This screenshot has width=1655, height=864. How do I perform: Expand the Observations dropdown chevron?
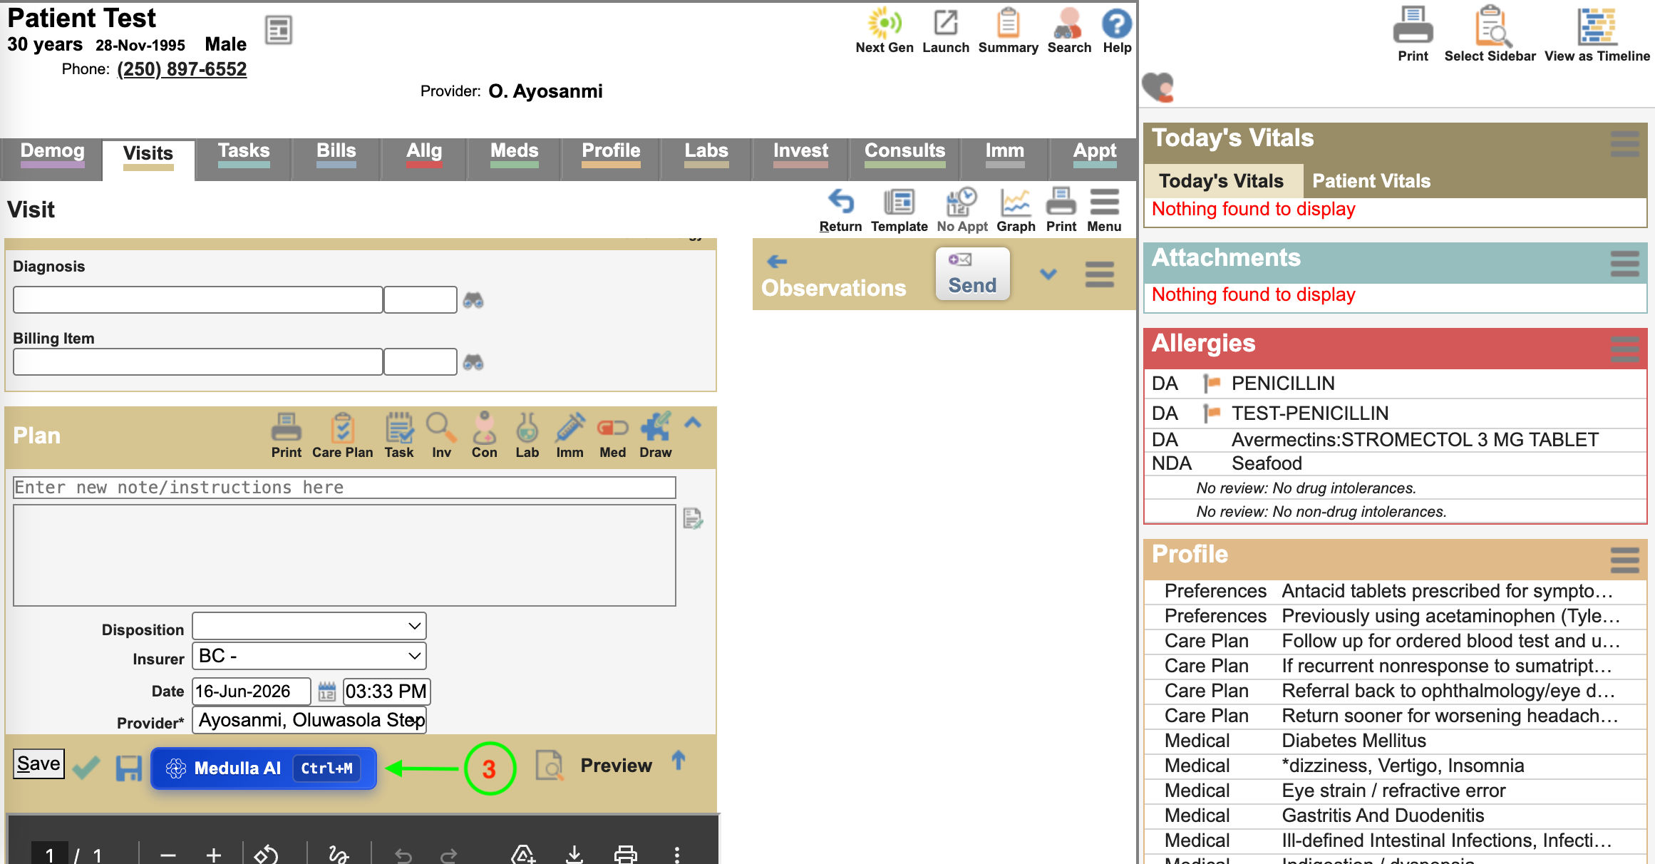(1048, 274)
